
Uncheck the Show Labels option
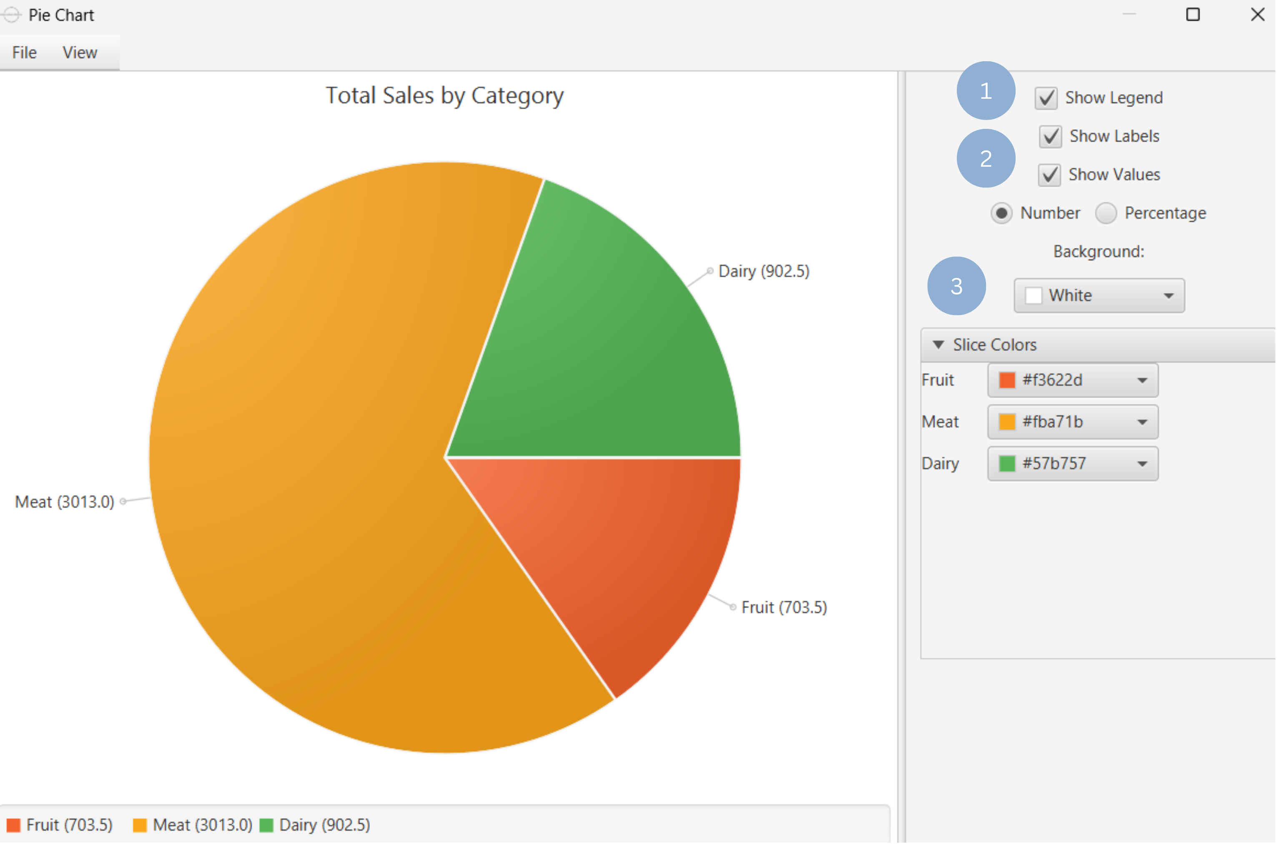pyautogui.click(x=1050, y=136)
